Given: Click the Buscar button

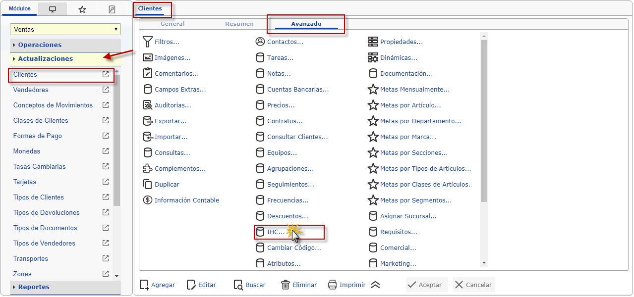Looking at the screenshot, I should click(249, 285).
